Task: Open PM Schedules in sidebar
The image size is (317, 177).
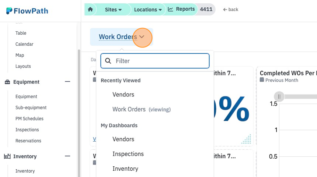Action: 29,118
